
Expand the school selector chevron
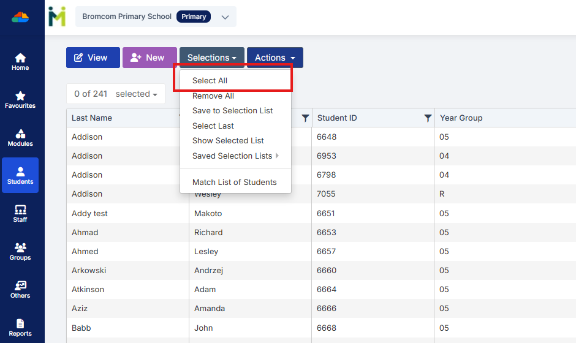click(x=225, y=17)
